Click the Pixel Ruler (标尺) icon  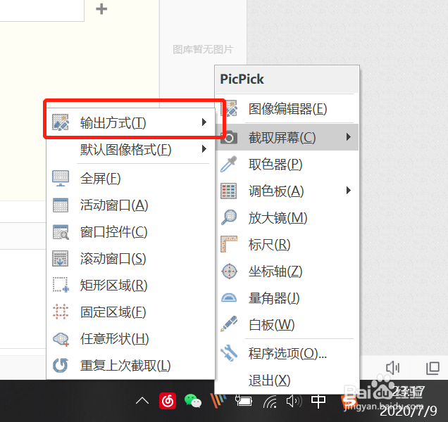(x=229, y=244)
